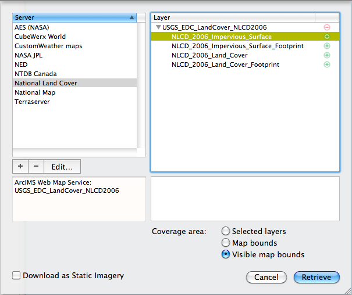Open the Edit... server button

pyautogui.click(x=62, y=167)
